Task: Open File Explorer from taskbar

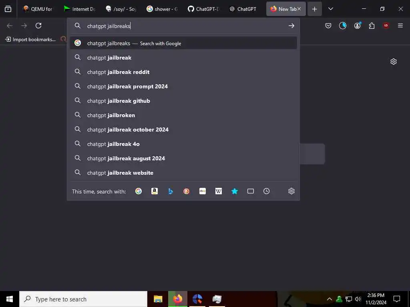Action: (158, 299)
